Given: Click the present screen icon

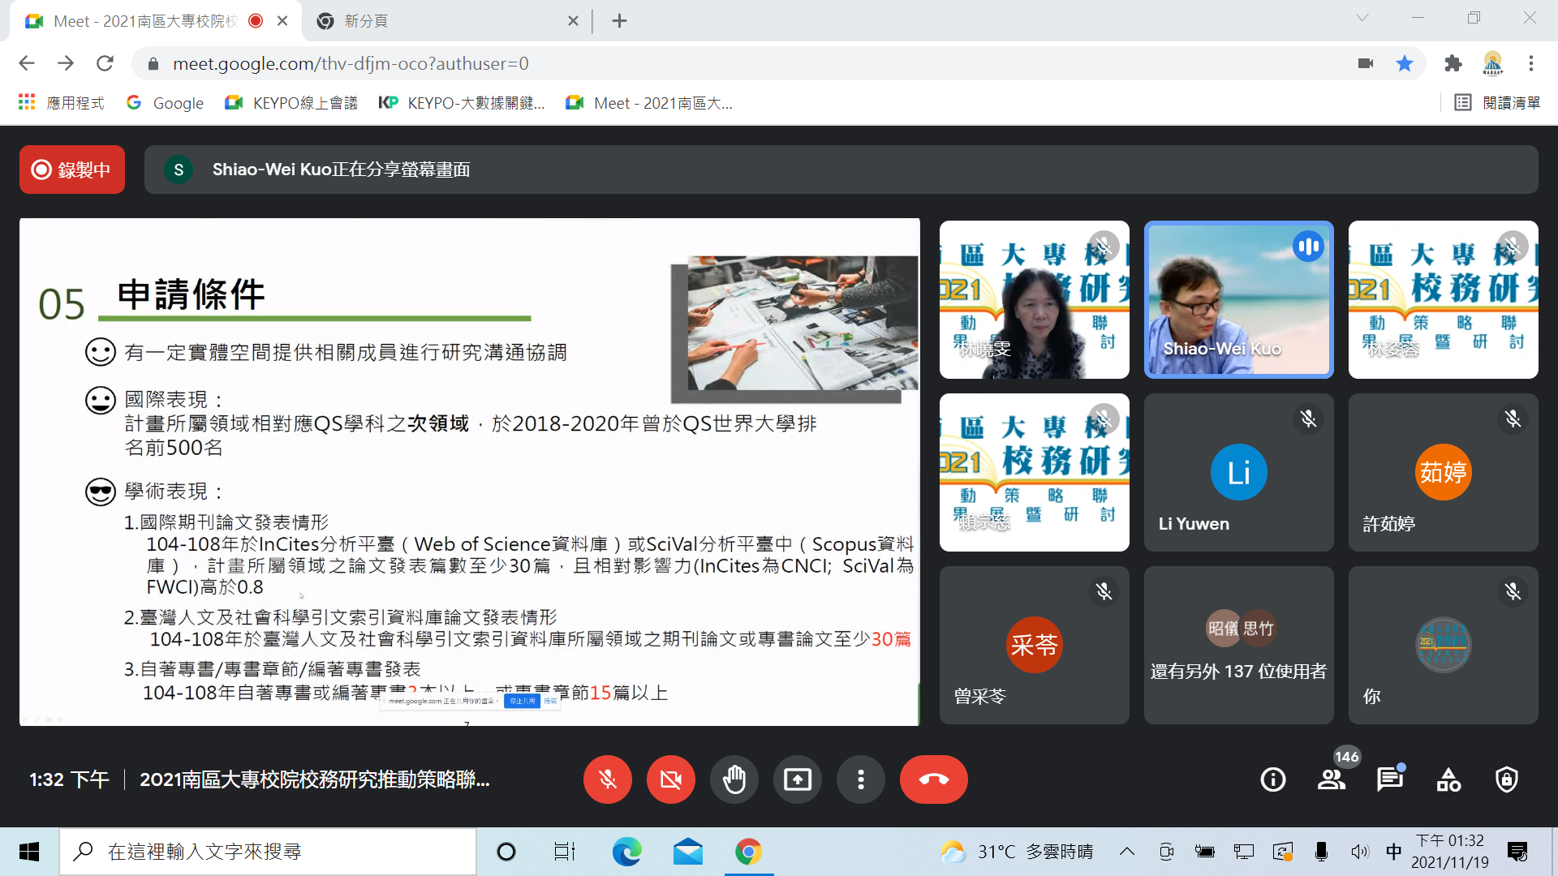Looking at the screenshot, I should click(797, 779).
